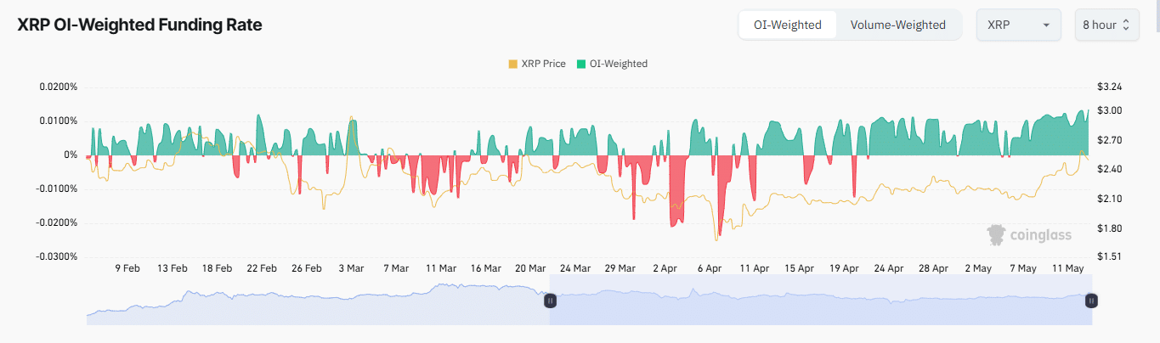Click the 18 Feb date label

[x=217, y=268]
